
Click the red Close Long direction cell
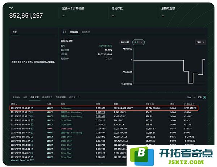(66, 129)
